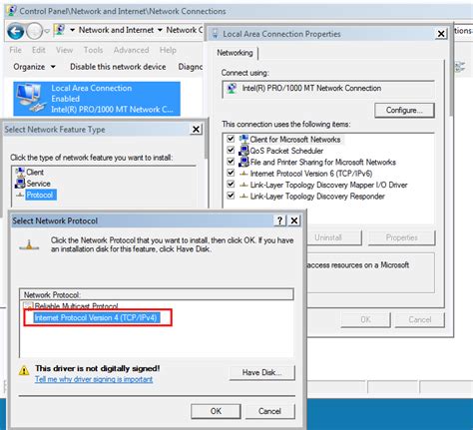Select Service in the feature type list
Image resolution: width=473 pixels, height=430 pixels.
39,184
